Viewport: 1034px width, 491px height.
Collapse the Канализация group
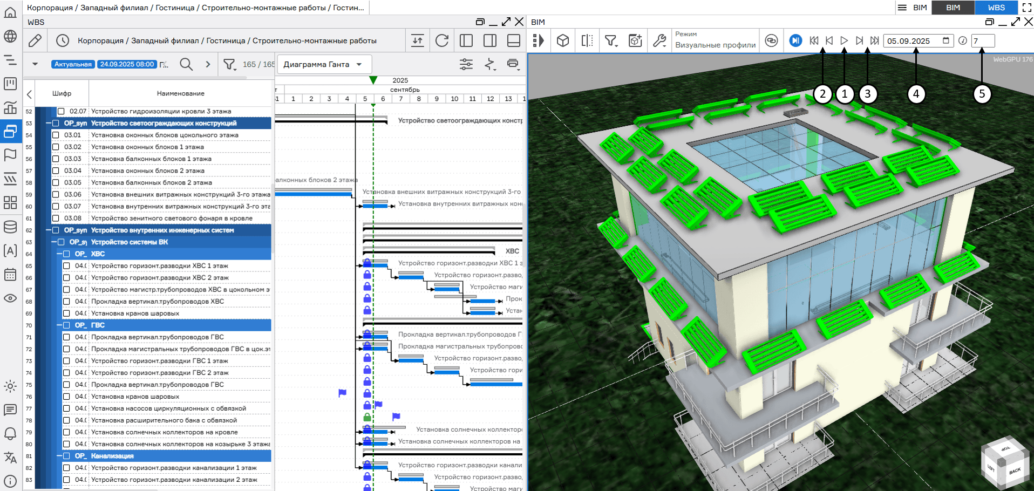[59, 456]
